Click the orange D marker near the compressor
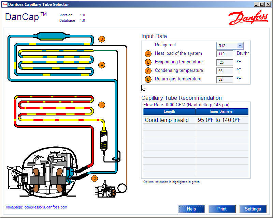 94,178
